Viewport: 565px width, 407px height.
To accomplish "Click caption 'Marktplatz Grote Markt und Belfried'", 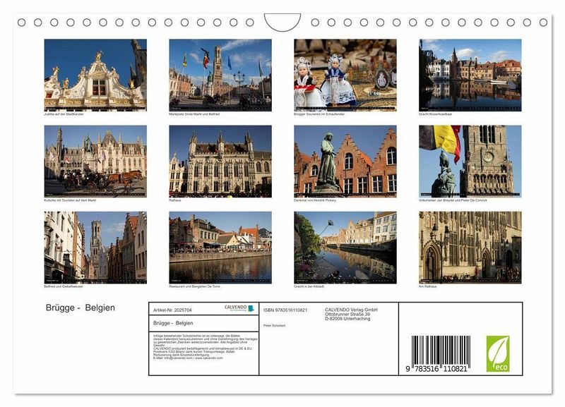I will tap(194, 114).
